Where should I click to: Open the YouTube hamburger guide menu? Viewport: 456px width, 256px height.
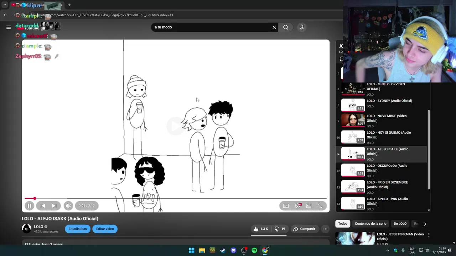(9, 27)
